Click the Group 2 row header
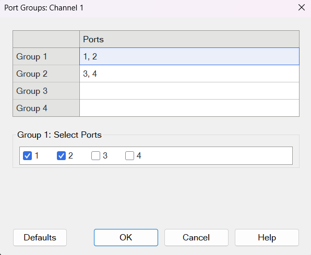Screen dimensions: 311x255 pyautogui.click(x=46, y=74)
